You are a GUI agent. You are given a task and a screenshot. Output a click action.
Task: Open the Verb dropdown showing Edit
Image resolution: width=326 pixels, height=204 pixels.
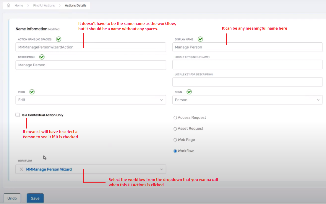pyautogui.click(x=91, y=100)
